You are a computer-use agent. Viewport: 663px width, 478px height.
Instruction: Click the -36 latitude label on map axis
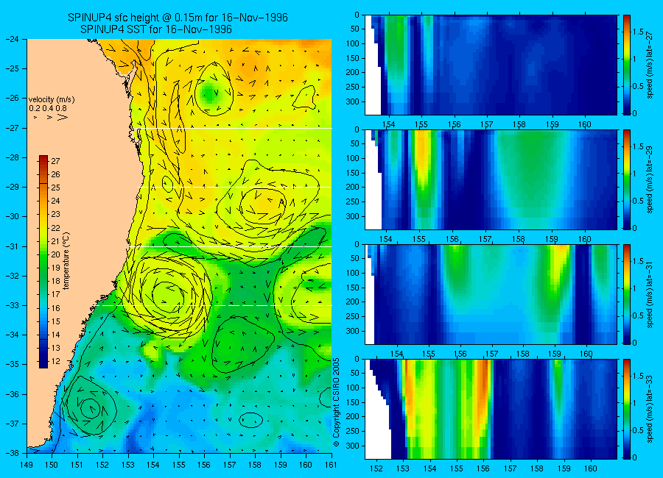[x=13, y=394]
